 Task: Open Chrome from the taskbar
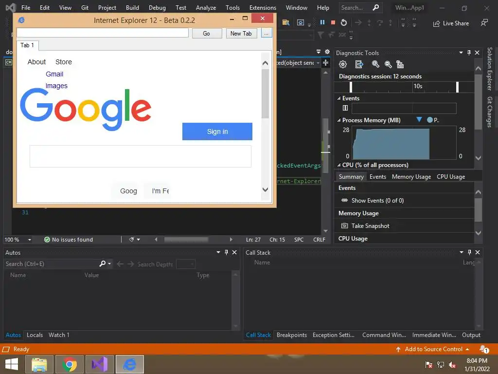pyautogui.click(x=70, y=364)
